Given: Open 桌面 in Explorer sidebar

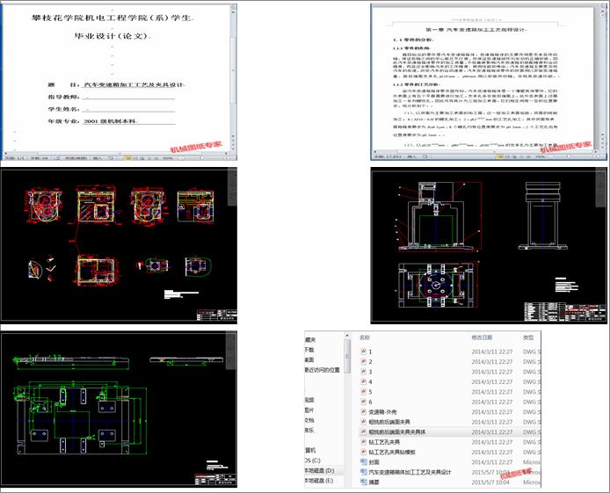Looking at the screenshot, I should (309, 360).
